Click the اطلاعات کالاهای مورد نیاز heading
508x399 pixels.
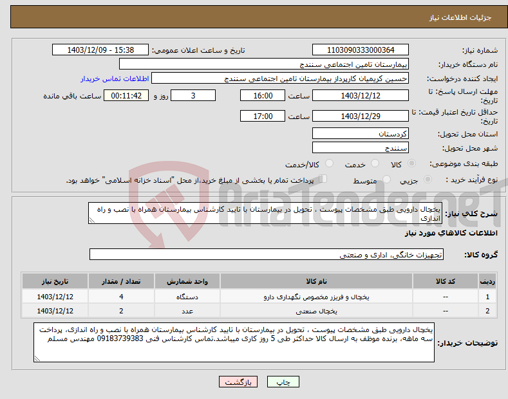tap(451, 233)
